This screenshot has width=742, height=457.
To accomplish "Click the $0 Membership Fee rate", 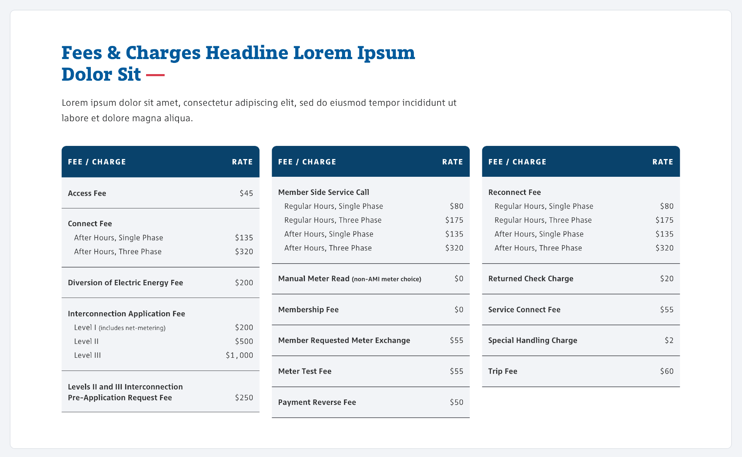I will [x=459, y=310].
